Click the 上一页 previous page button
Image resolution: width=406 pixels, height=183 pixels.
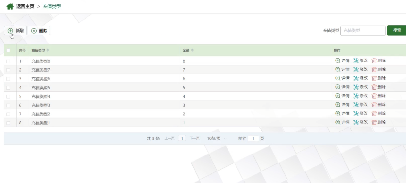(170, 139)
